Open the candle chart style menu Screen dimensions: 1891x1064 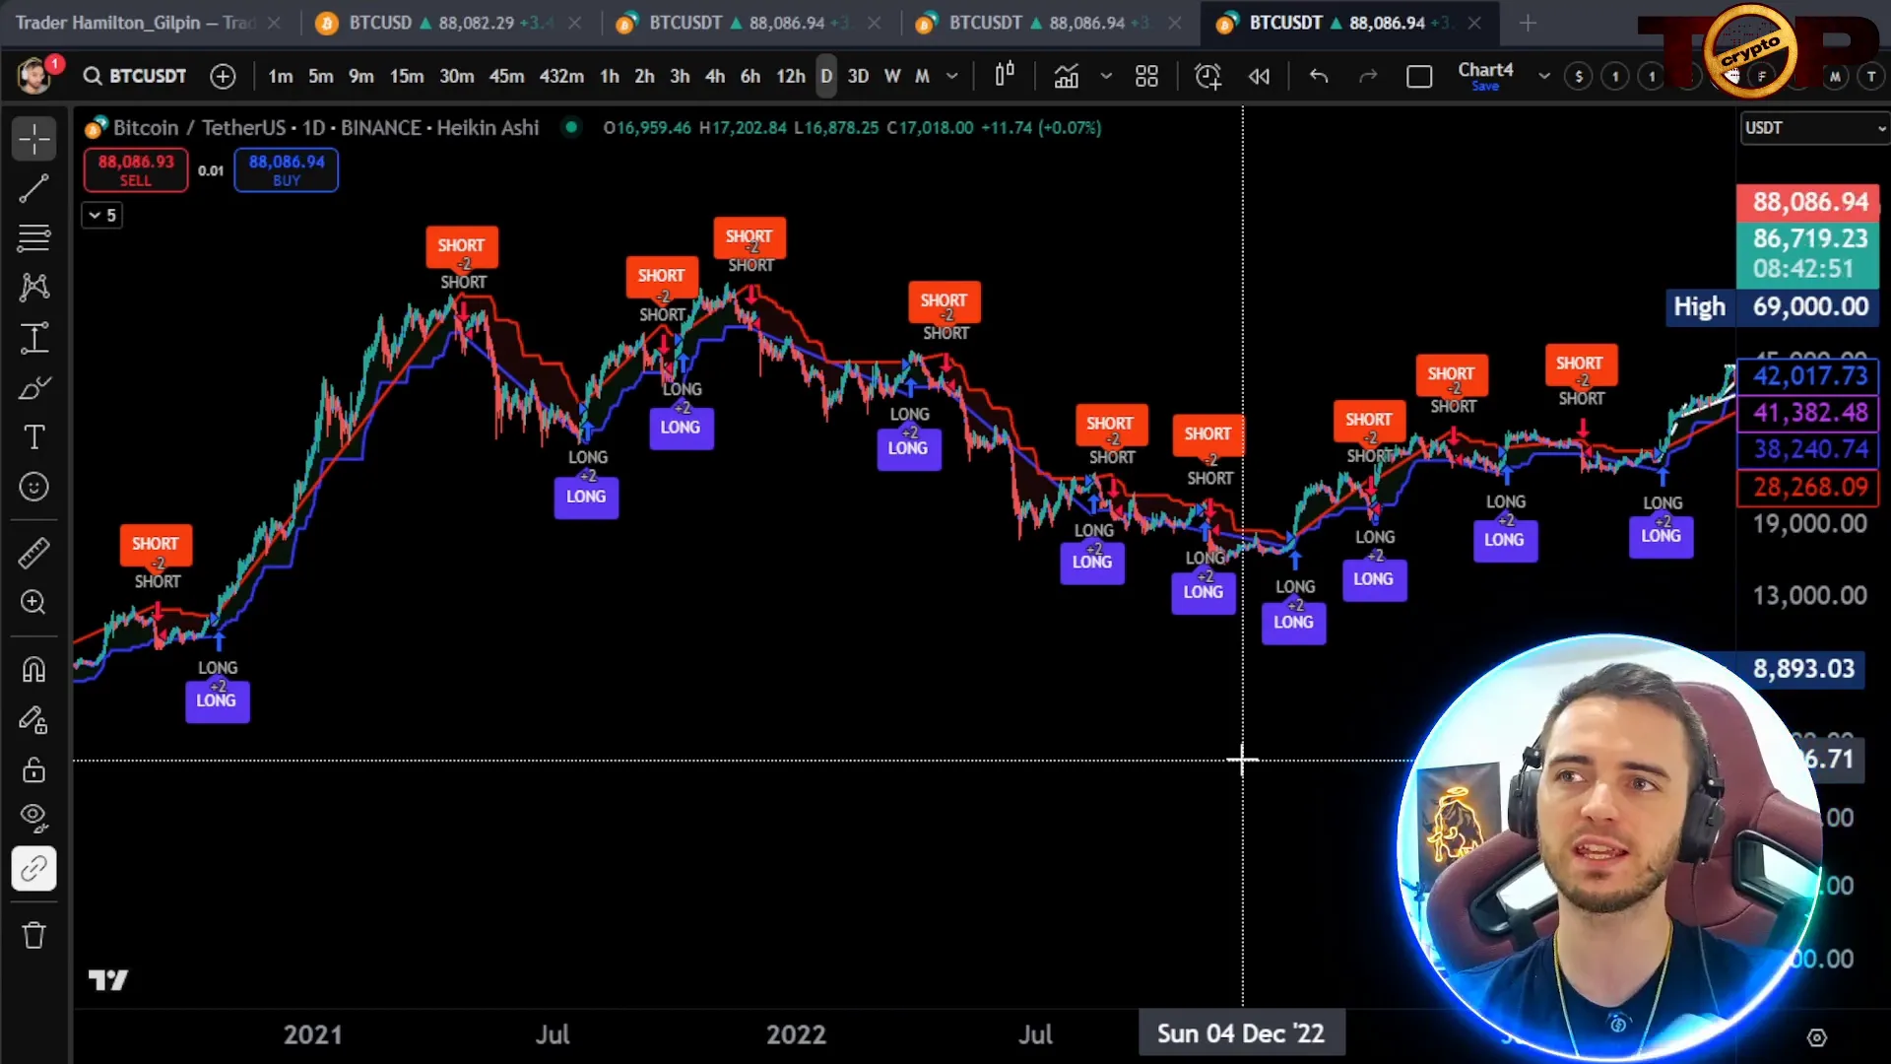click(1005, 75)
